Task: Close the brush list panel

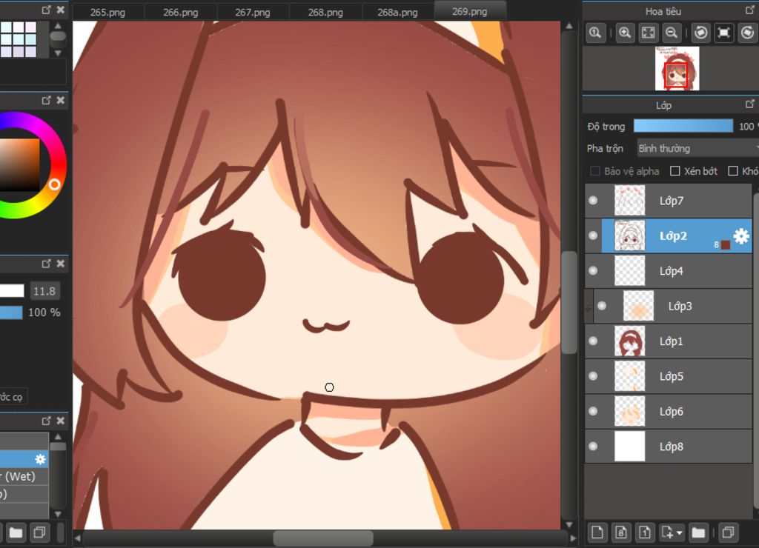Action: point(61,421)
